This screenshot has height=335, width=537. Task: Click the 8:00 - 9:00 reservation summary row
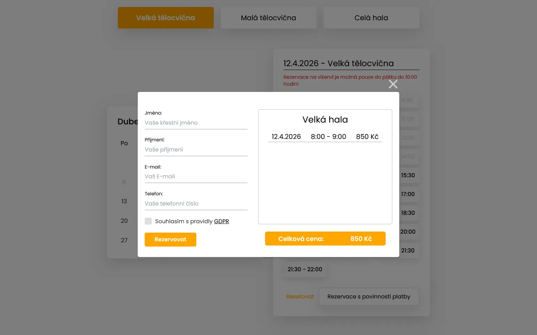pos(325,137)
